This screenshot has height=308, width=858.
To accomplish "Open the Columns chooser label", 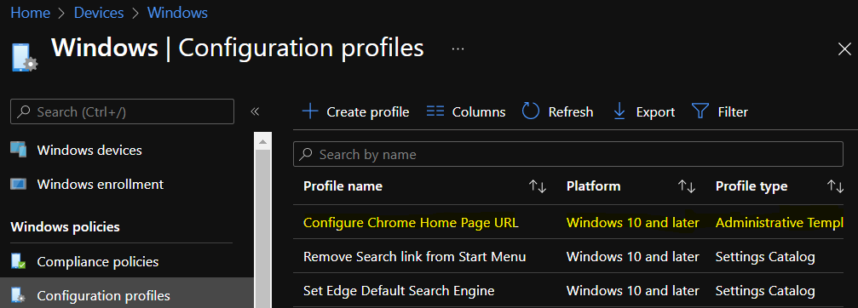I will pos(479,112).
